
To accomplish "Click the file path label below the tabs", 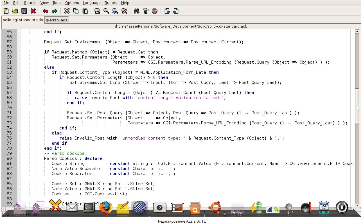I will point(181,26).
